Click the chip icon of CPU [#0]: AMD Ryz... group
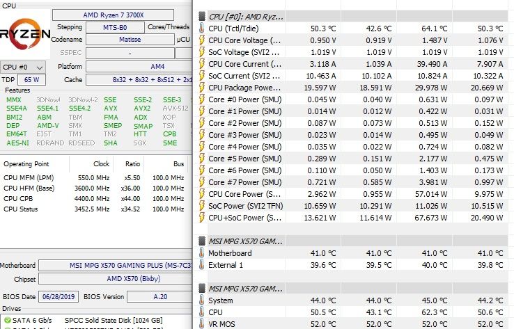Screen dimensions: 514x329 (202, 17)
